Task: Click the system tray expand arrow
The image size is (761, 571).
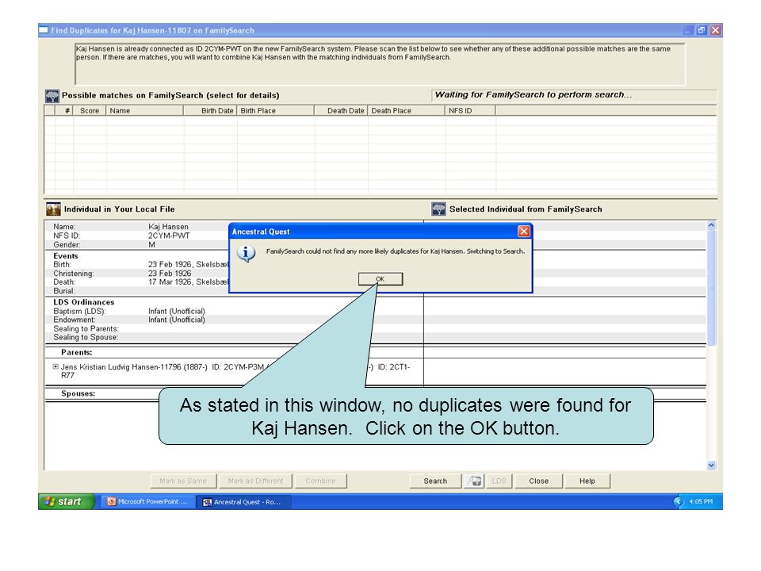Action: tap(679, 501)
